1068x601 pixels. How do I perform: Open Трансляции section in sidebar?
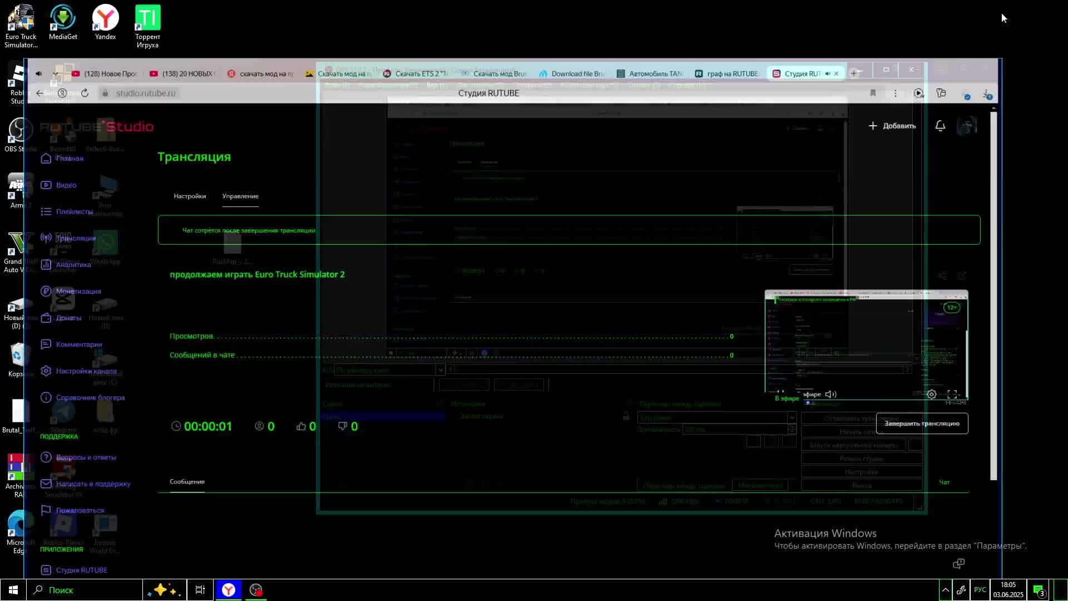click(x=68, y=238)
